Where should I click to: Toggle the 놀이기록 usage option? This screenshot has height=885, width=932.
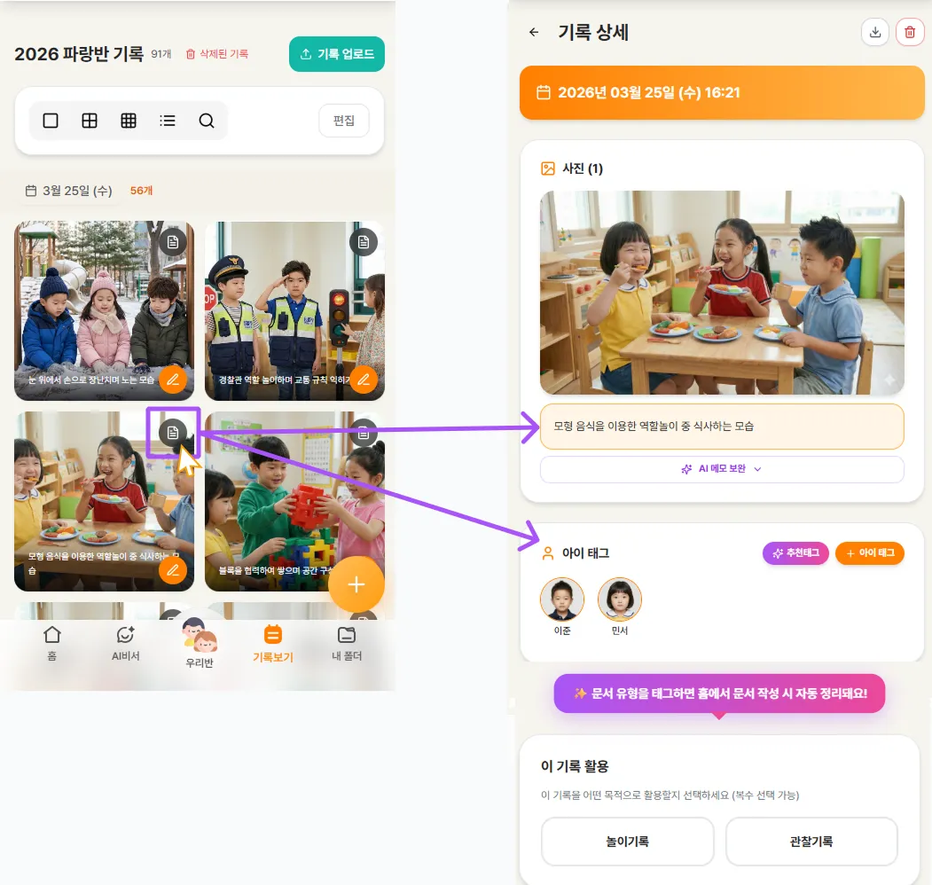pyautogui.click(x=627, y=842)
